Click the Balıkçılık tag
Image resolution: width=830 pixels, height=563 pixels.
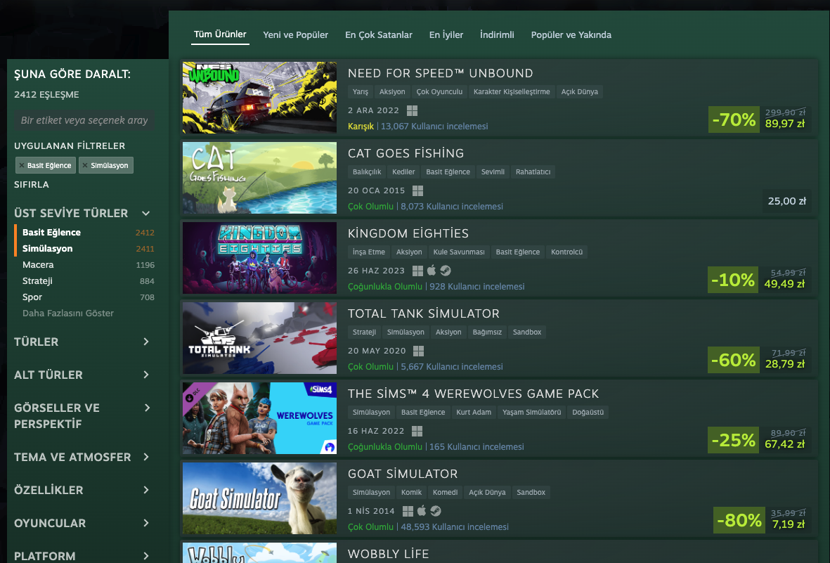pyautogui.click(x=367, y=172)
